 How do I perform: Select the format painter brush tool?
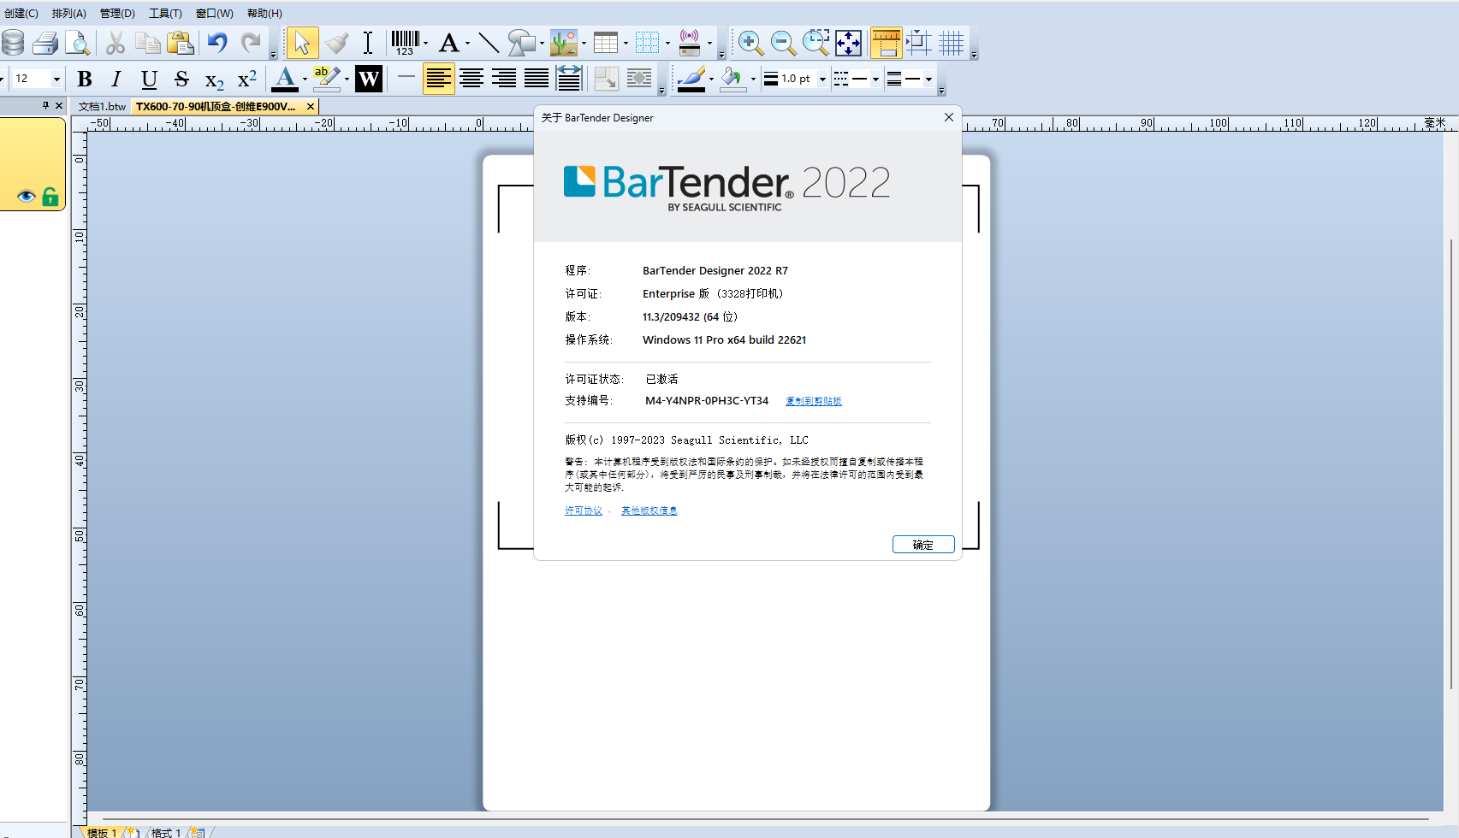click(337, 43)
